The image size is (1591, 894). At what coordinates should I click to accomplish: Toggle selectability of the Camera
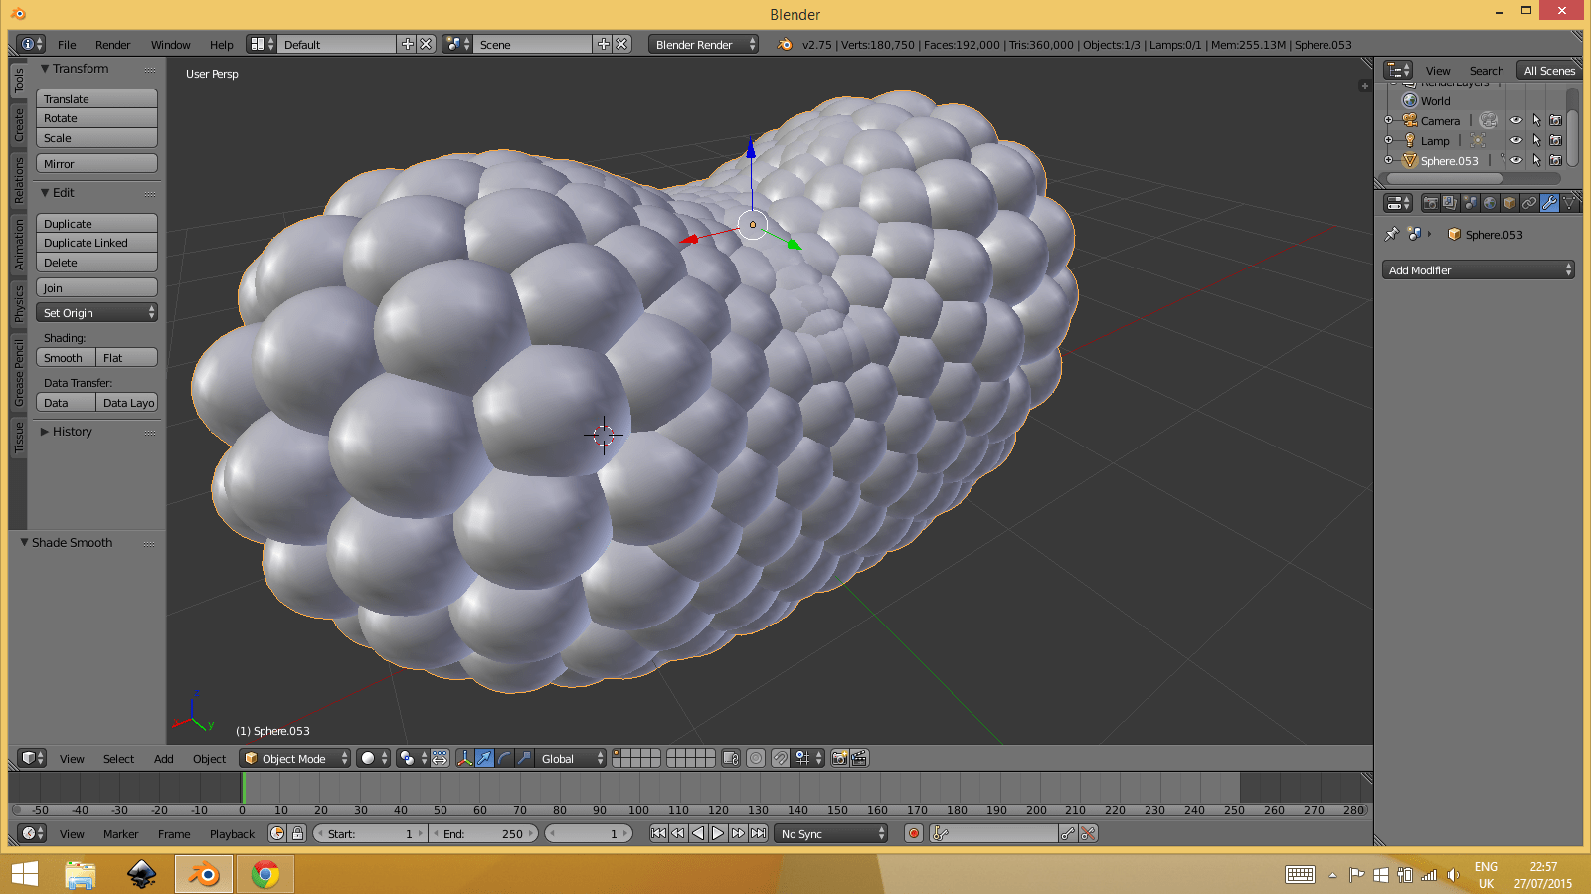pos(1536,120)
